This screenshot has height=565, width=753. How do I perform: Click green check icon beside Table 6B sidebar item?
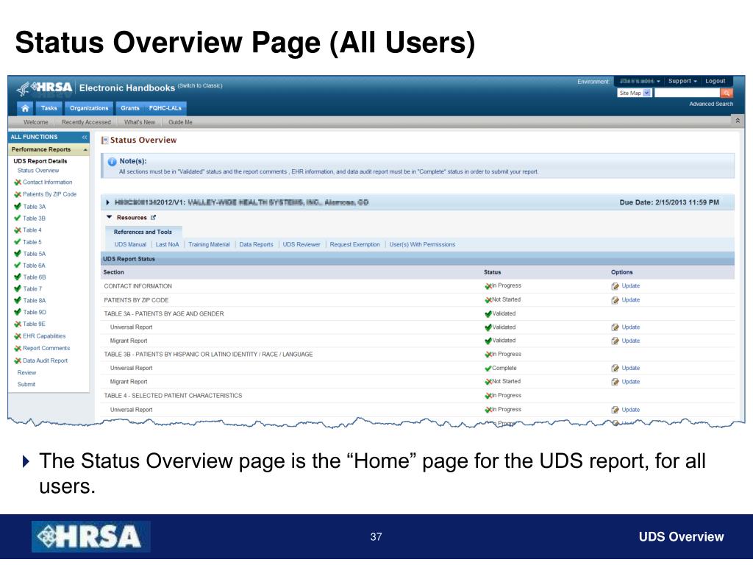tap(18, 277)
